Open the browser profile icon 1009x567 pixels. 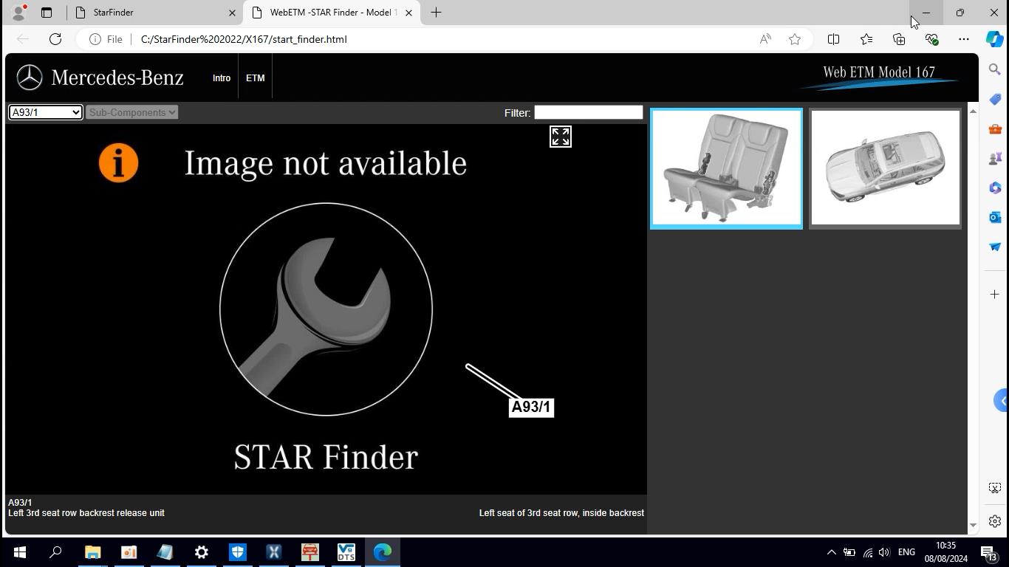point(18,13)
